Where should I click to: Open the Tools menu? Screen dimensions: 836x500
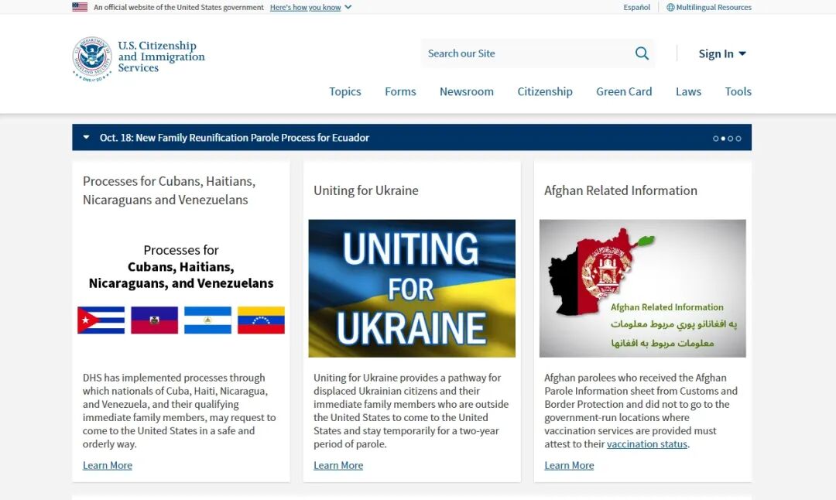tap(738, 91)
